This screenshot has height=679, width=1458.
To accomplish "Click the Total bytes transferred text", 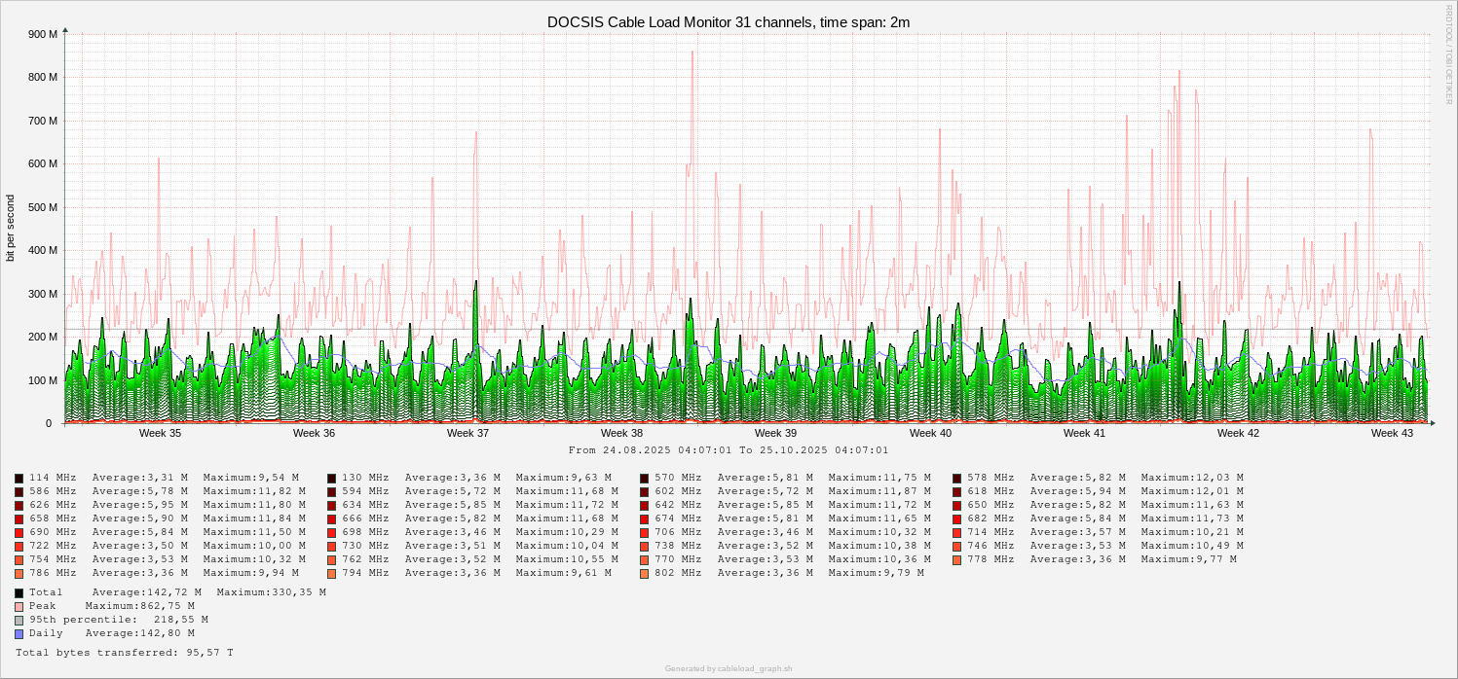I will point(124,653).
